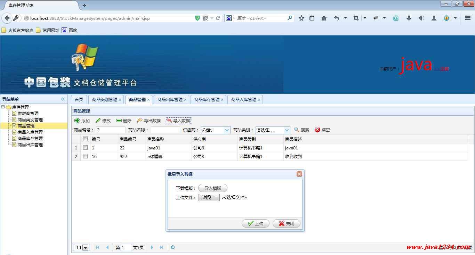Image resolution: width=475 pixels, height=255 pixels.
Task: Open the page size dropdown showing 10
Action: point(85,248)
